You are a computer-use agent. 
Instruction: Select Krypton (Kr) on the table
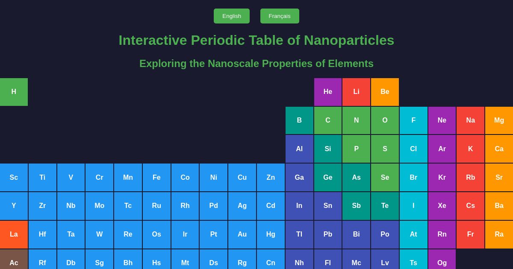tap(442, 178)
